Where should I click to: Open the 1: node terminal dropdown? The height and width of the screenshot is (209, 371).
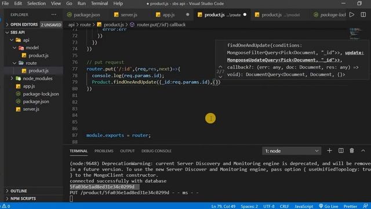tap(292, 151)
